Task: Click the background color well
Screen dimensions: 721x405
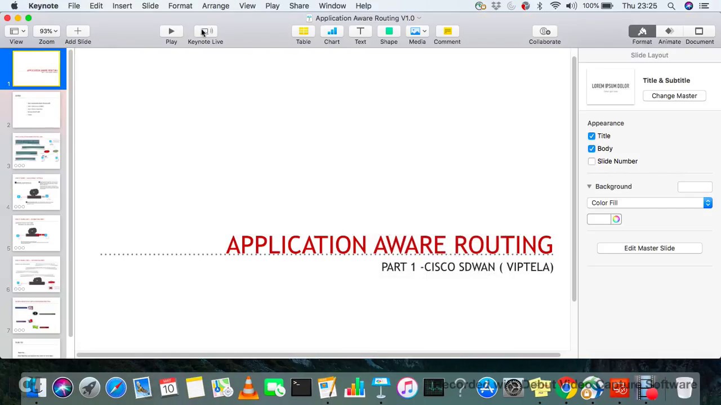Action: tap(599, 219)
